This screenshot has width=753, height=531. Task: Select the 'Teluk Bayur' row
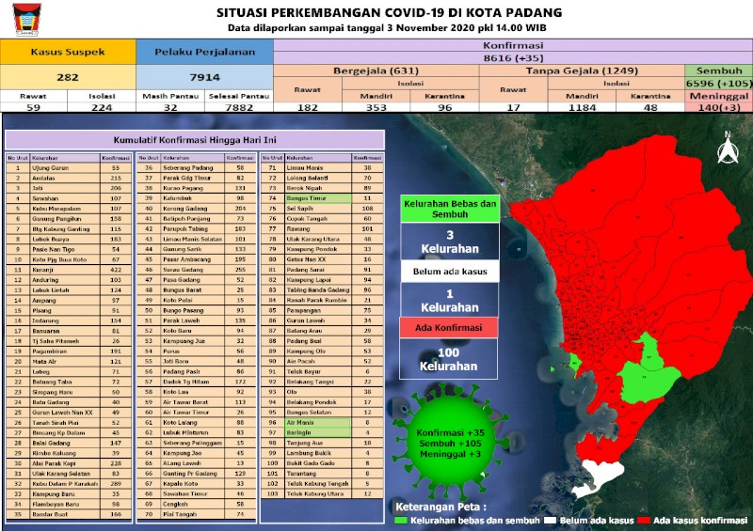point(322,372)
